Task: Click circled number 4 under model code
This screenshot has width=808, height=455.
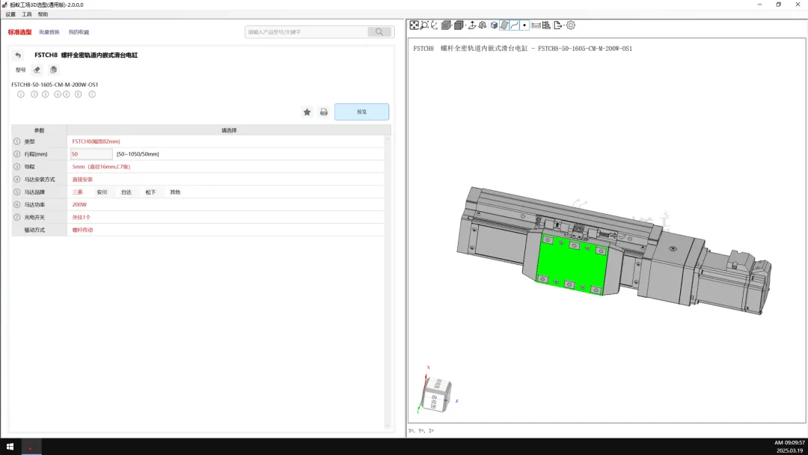Action: tap(58, 94)
